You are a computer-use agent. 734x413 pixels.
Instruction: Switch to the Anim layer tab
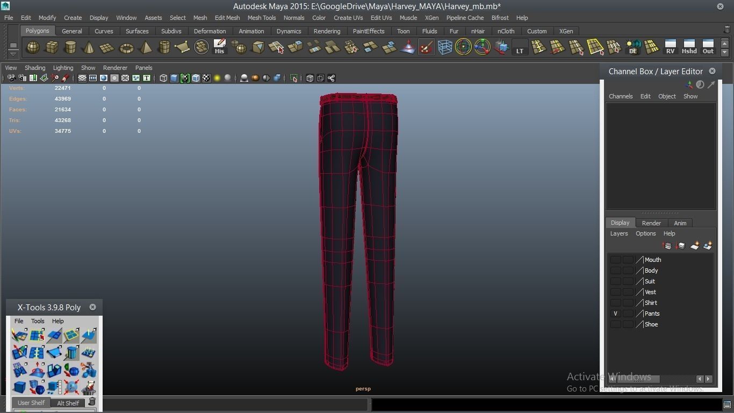pyautogui.click(x=680, y=223)
